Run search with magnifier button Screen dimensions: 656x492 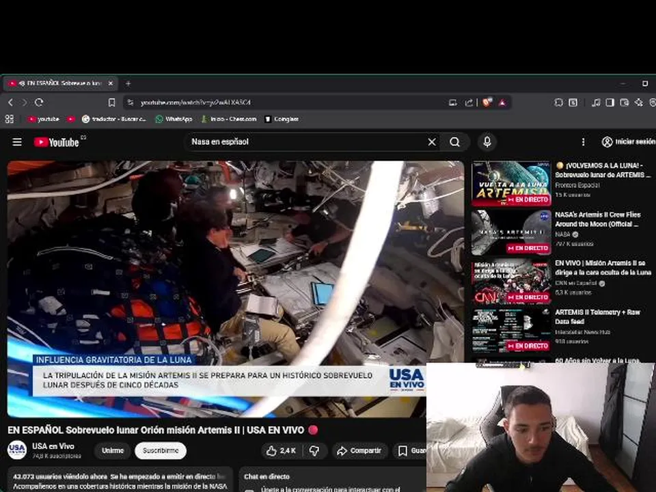click(x=455, y=142)
